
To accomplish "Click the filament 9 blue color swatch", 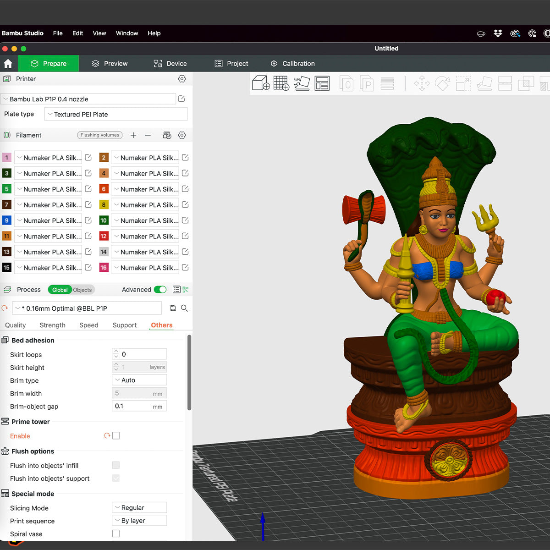I will [x=6, y=220].
